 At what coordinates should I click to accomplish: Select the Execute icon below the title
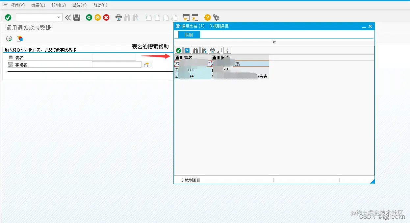point(9,38)
